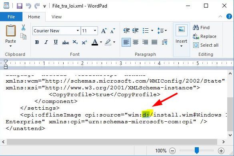Image resolution: width=234 pixels, height=156 pixels.
Task: Expand the Insert dropdown arrow
Action: 181,46
